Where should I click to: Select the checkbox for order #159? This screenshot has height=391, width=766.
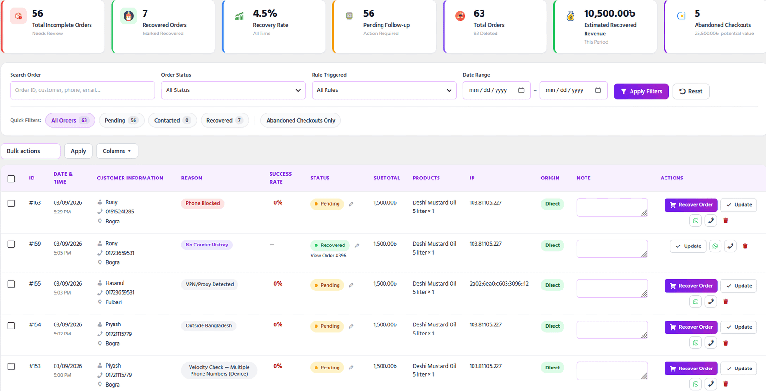pyautogui.click(x=11, y=244)
